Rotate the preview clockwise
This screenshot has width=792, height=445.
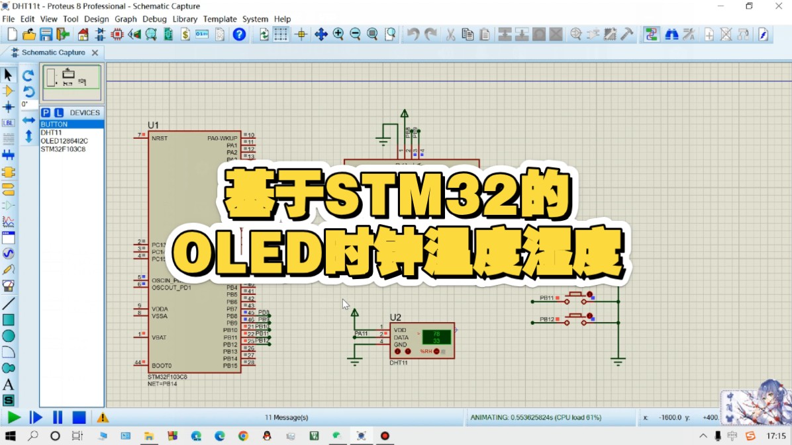click(x=28, y=75)
